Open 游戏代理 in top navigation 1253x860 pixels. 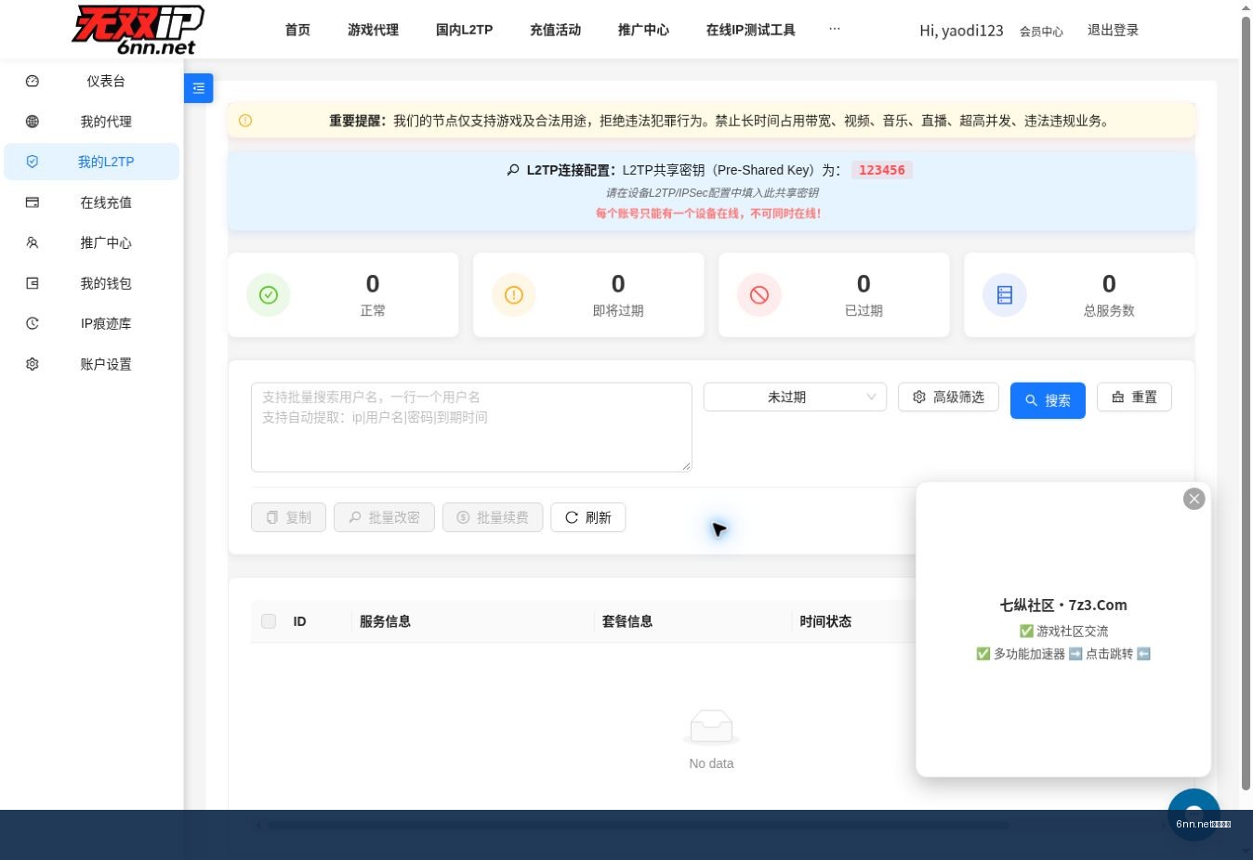pyautogui.click(x=374, y=30)
